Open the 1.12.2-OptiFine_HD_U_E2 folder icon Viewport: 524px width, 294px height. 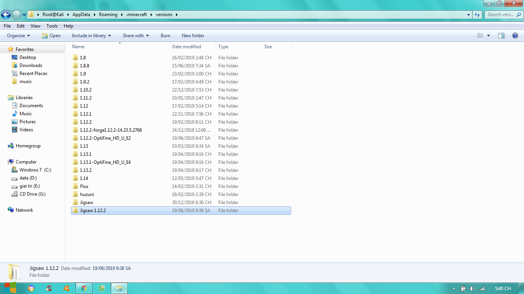pyautogui.click(x=76, y=138)
